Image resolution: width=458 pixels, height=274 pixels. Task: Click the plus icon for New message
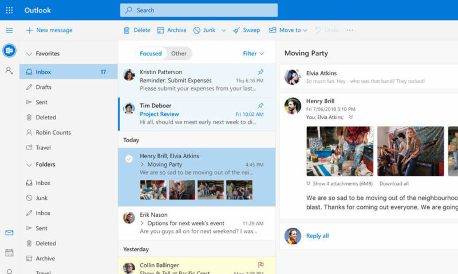click(29, 30)
